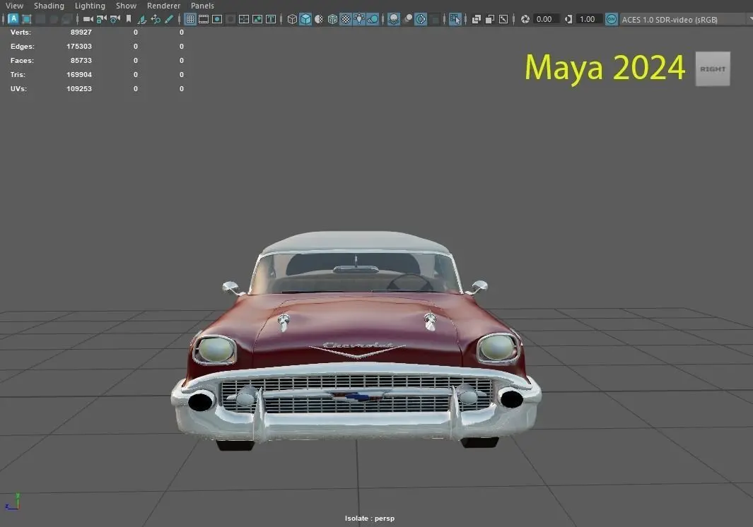Click the Tris count 169904

click(x=79, y=75)
